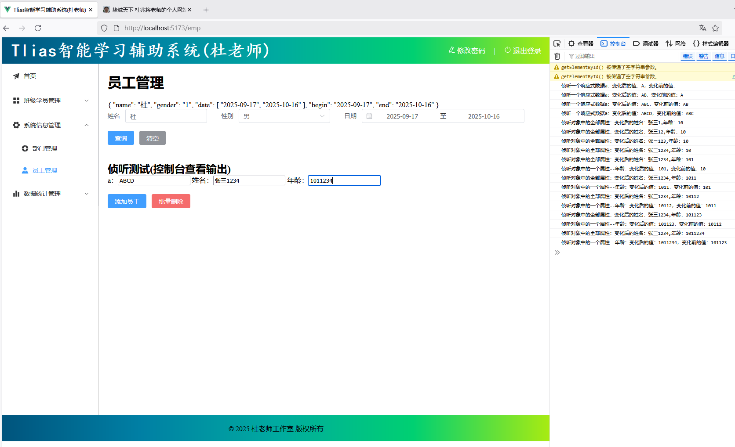The image size is (735, 447).
Task: Open a new browser tab
Action: point(206,10)
